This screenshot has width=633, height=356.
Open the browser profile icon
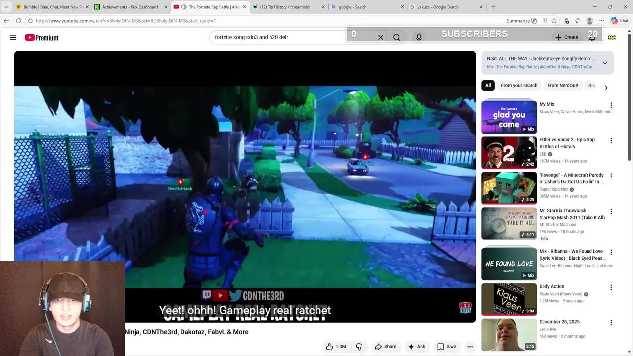pos(589,21)
